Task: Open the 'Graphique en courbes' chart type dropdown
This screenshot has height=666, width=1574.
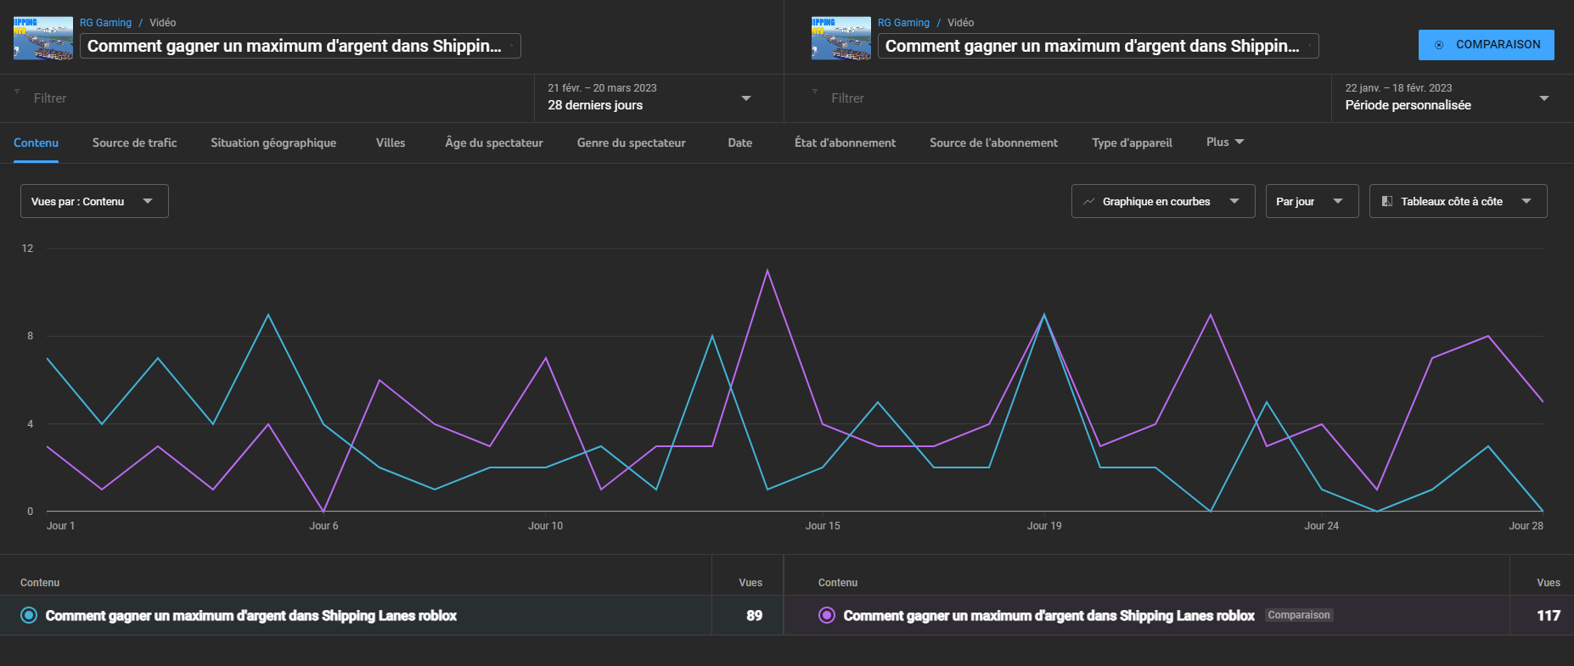Action: tap(1163, 201)
